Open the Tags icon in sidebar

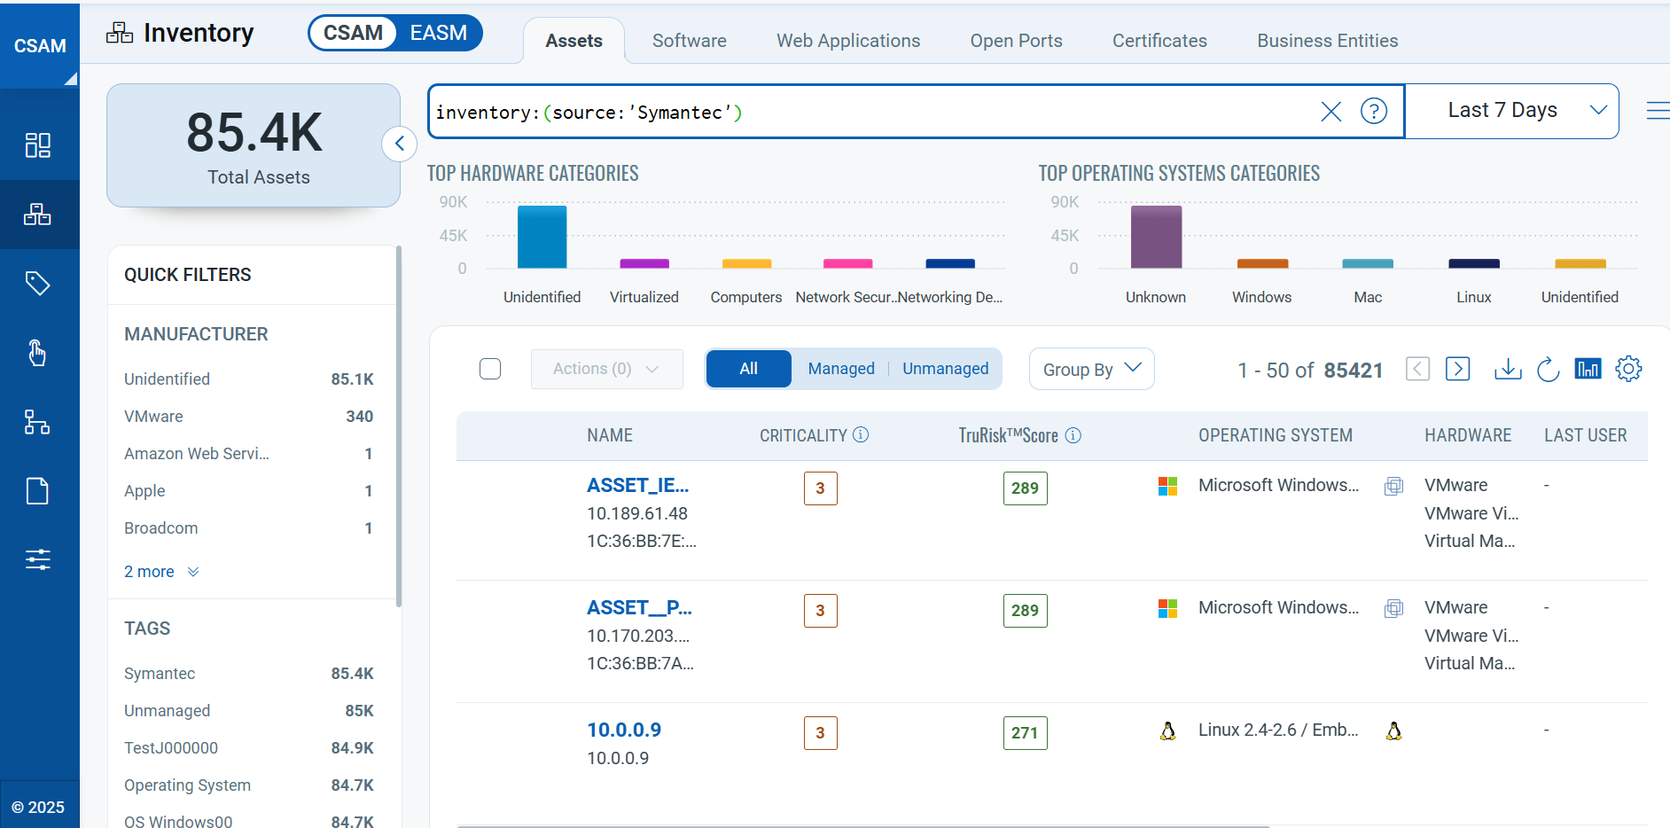37,284
